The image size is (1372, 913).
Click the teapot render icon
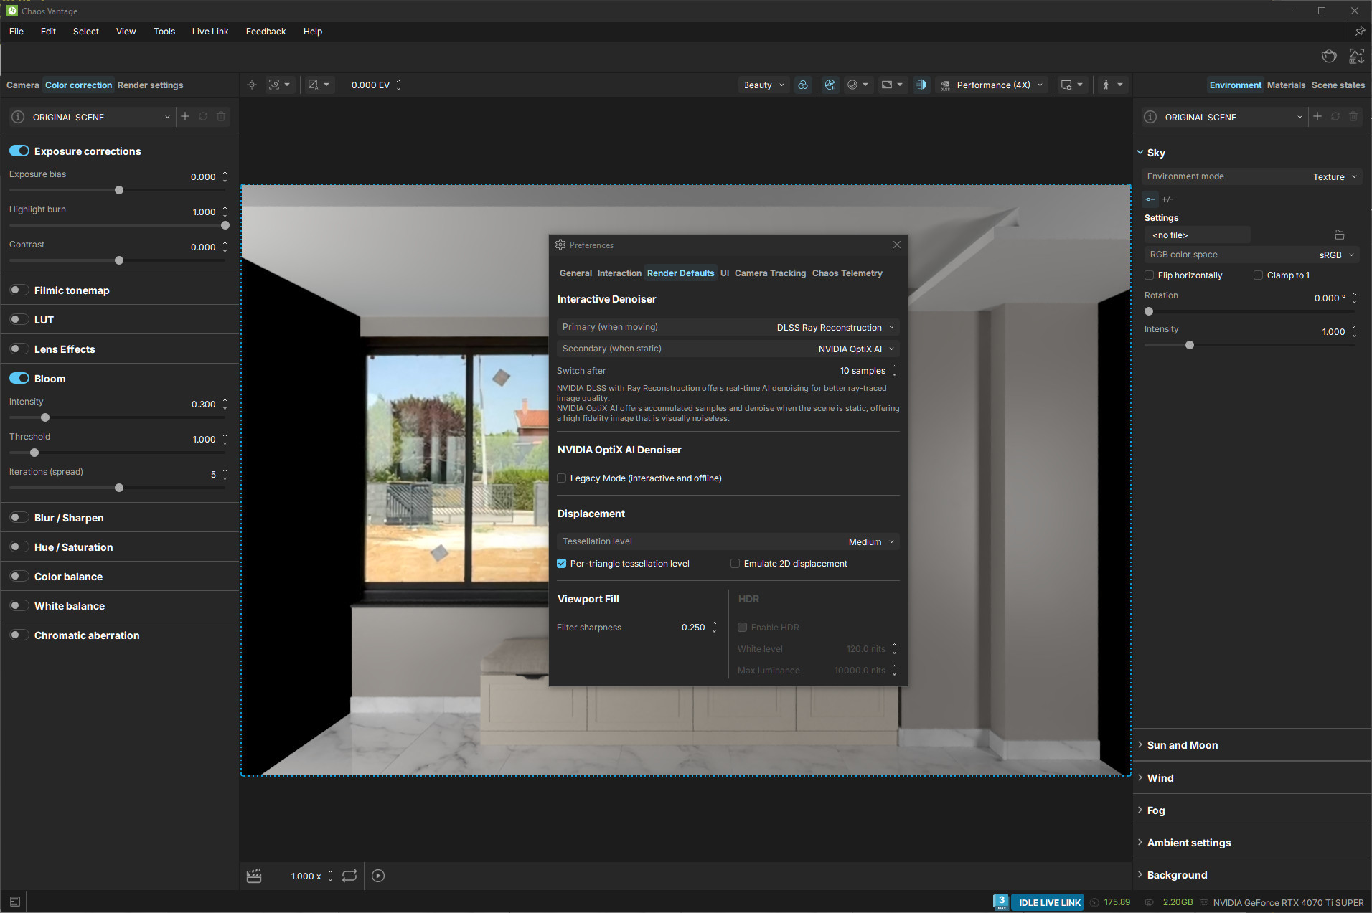1329,57
